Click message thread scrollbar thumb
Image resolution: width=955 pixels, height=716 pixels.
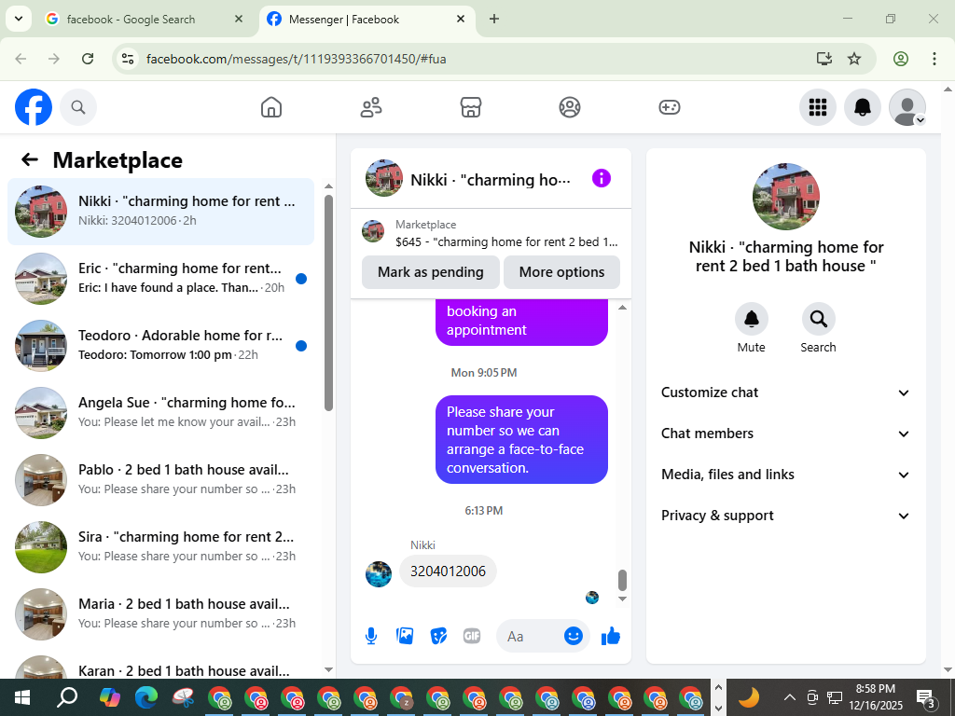click(622, 580)
